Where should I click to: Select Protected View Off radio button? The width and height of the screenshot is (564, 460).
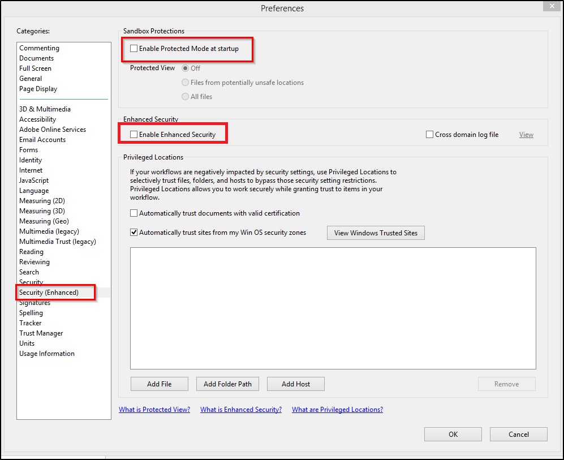pos(185,68)
